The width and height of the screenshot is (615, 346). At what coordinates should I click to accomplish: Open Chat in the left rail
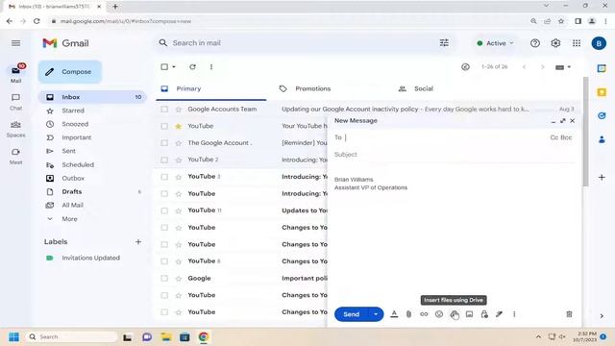(15, 101)
